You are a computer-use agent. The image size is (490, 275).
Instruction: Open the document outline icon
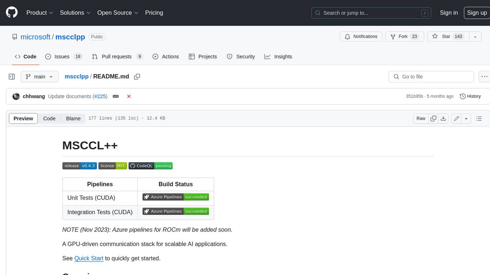pyautogui.click(x=479, y=118)
